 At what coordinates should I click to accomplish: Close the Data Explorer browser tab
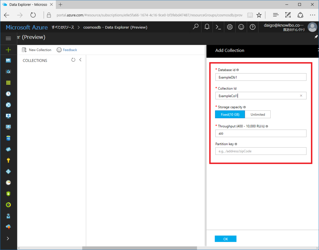point(51,4)
